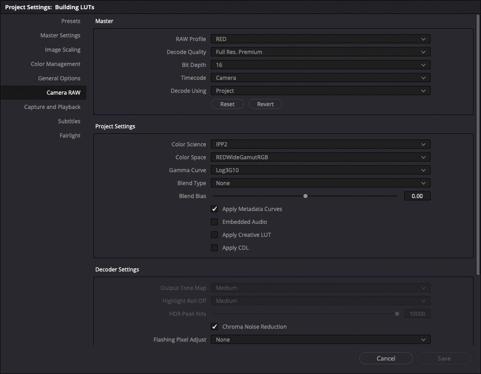Enable Apply Creative LUT
The image size is (481, 374).
pyautogui.click(x=214, y=235)
